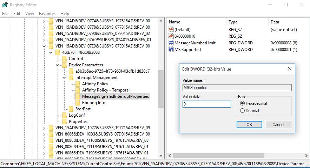Click the tree pane vertical scrollbar thumb

(x=161, y=89)
